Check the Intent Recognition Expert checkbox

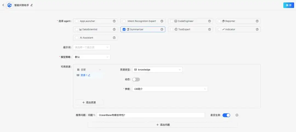[x=124, y=21]
